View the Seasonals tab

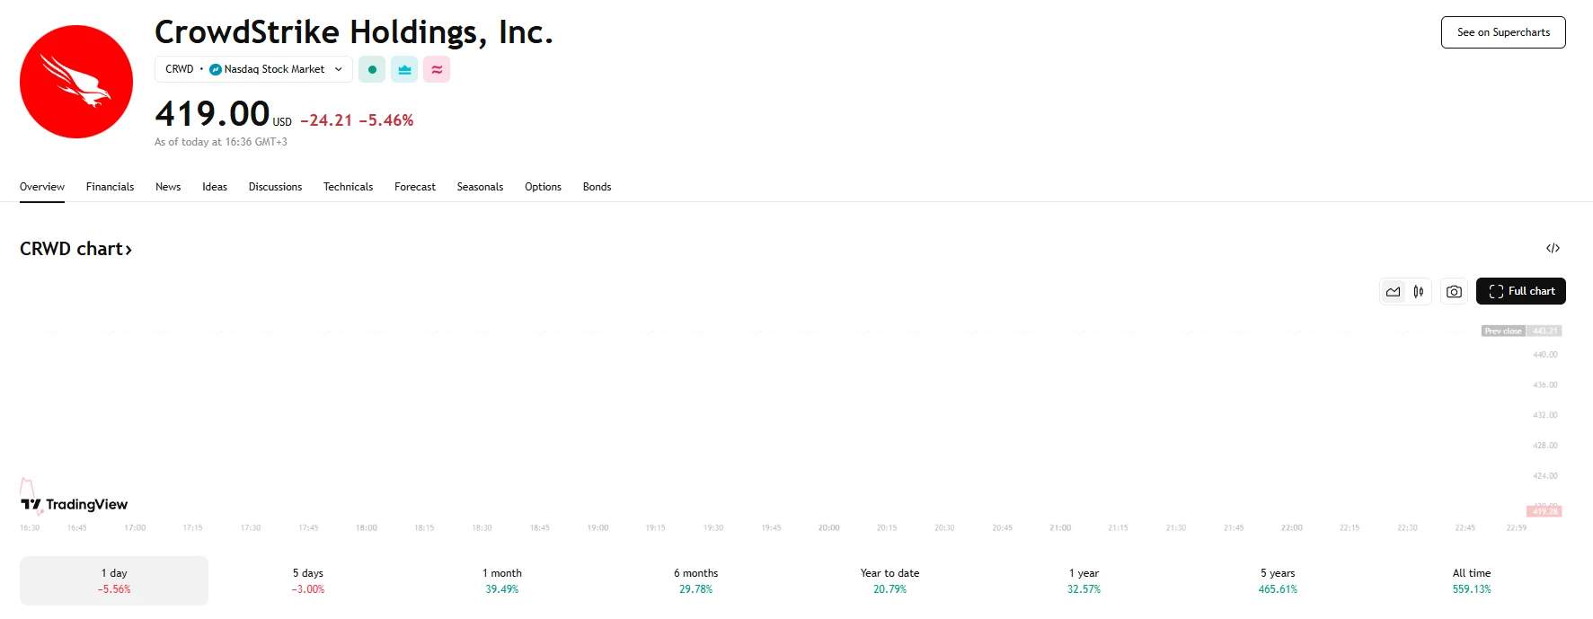pyautogui.click(x=480, y=187)
